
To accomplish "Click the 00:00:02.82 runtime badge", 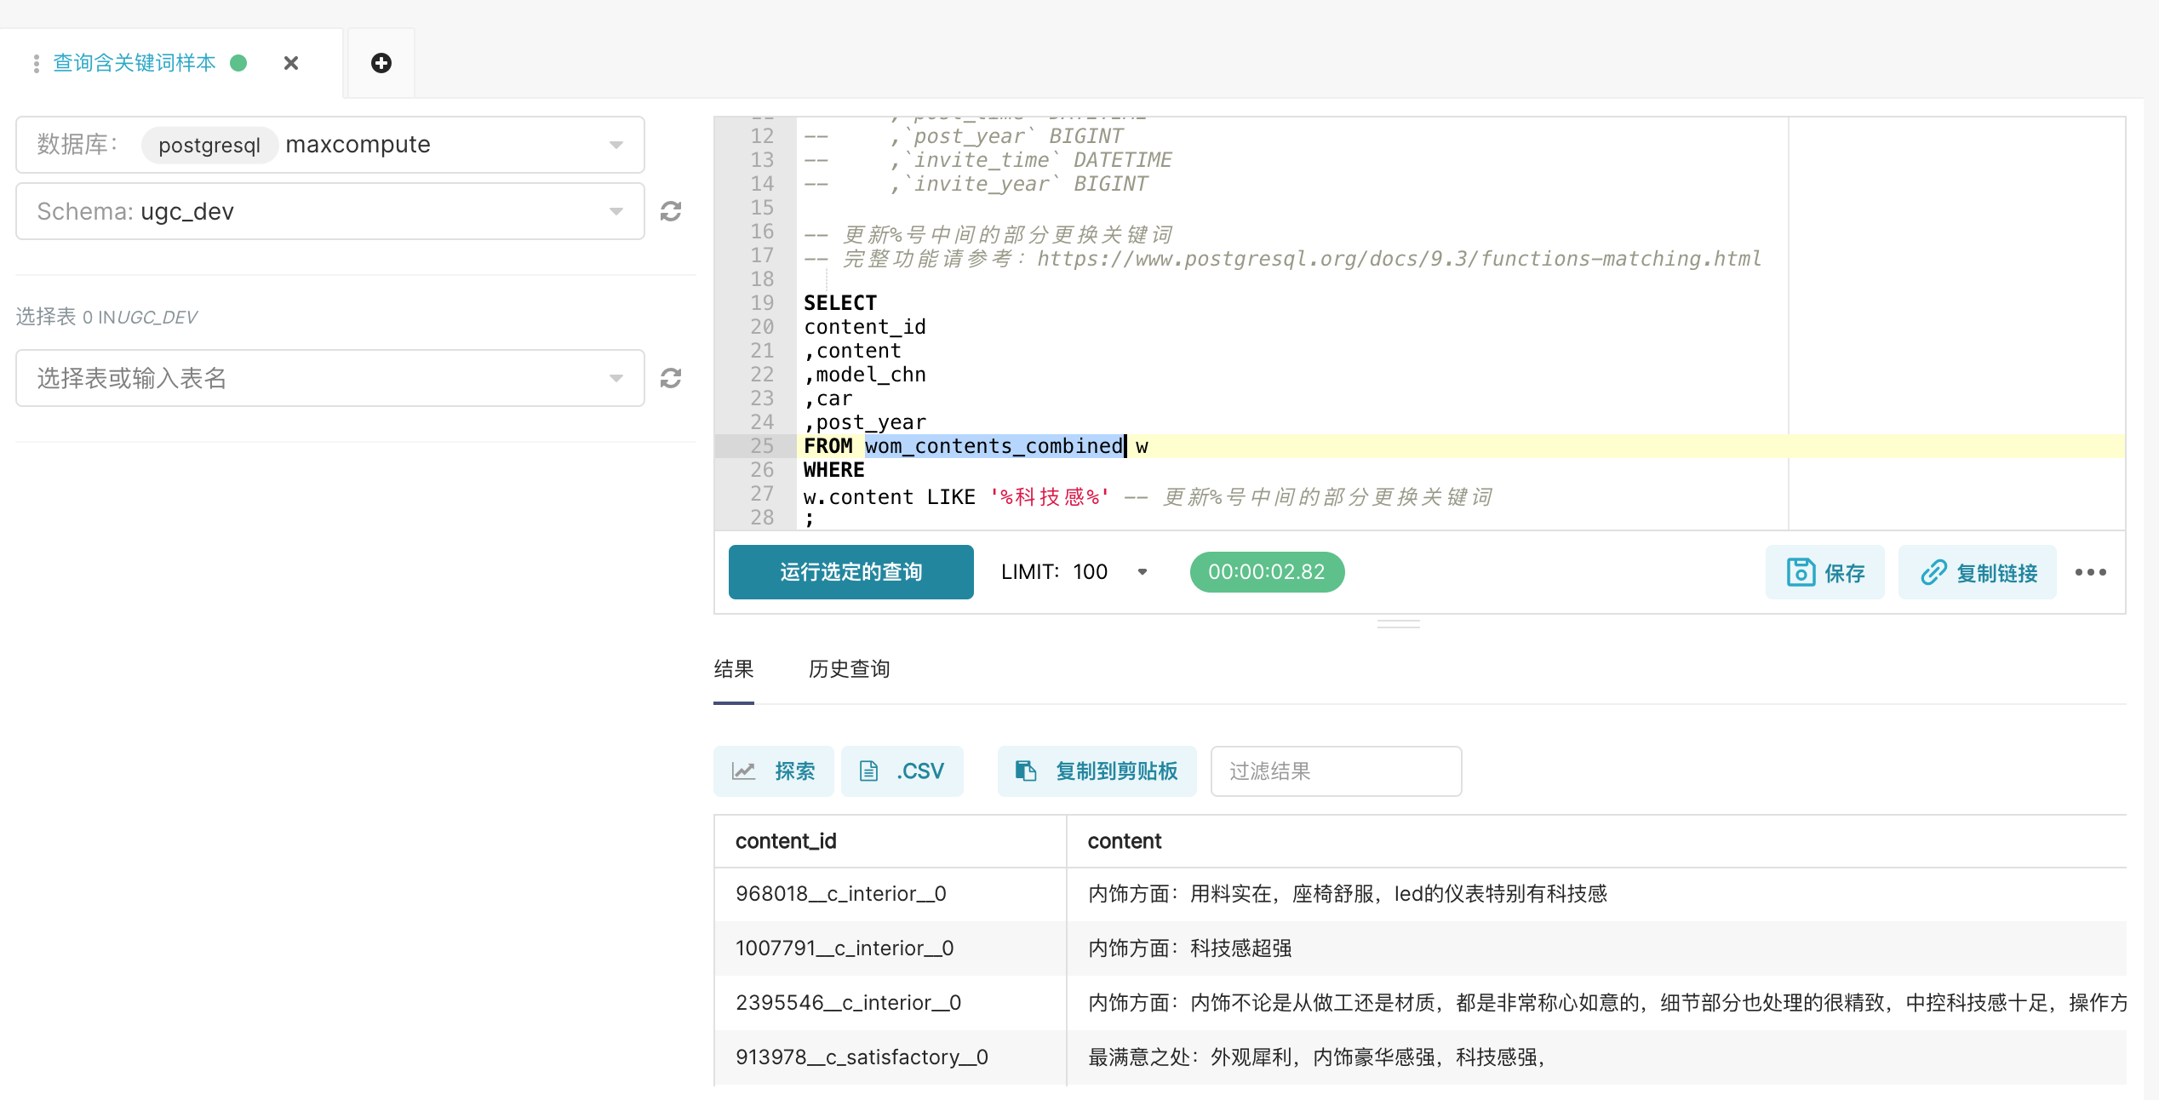I will (x=1267, y=572).
